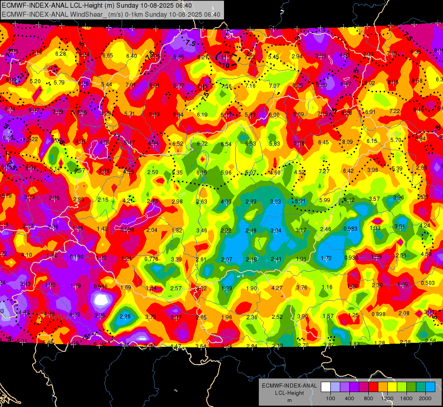Click the wind shear value 3.79
Viewport: 443px width, 407px height.
pyautogui.click(x=151, y=317)
